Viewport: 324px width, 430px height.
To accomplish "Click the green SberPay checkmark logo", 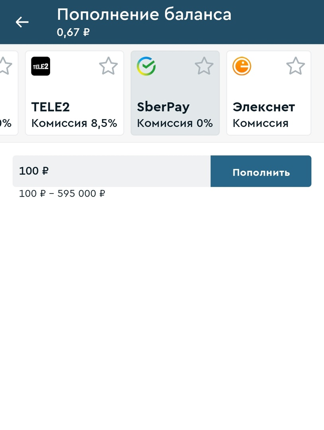I will pos(146,66).
